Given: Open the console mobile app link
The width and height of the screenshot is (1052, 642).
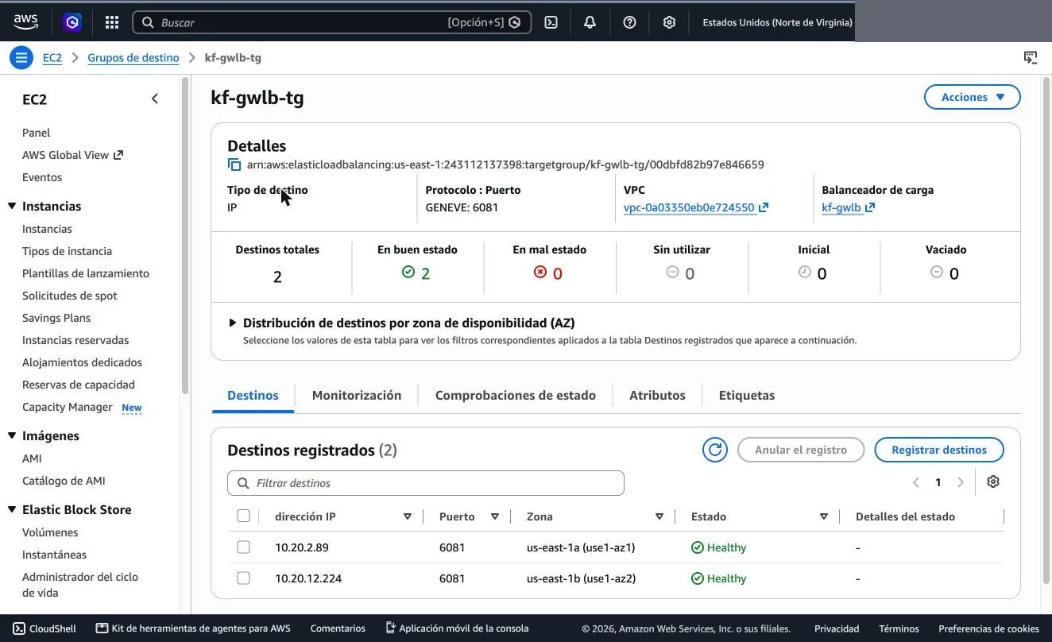Looking at the screenshot, I should 457,628.
